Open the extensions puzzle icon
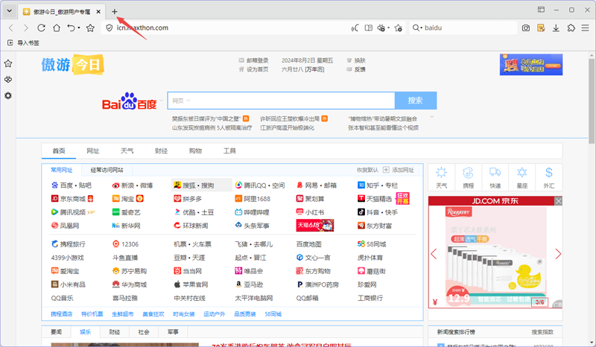This screenshot has width=596, height=347. click(571, 28)
